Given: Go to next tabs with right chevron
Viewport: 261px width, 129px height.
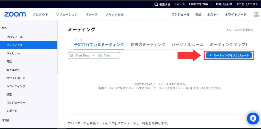Looking at the screenshot, I should pos(82,40).
